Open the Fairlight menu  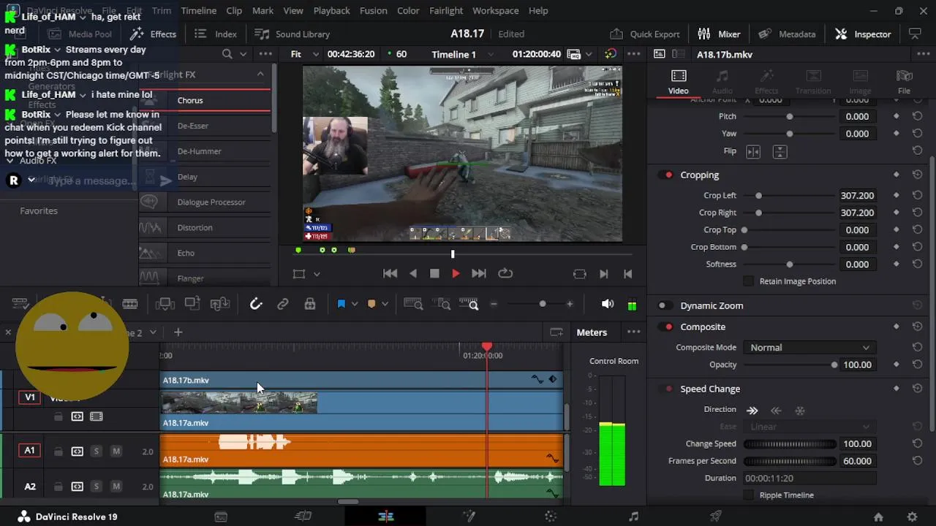(x=446, y=11)
